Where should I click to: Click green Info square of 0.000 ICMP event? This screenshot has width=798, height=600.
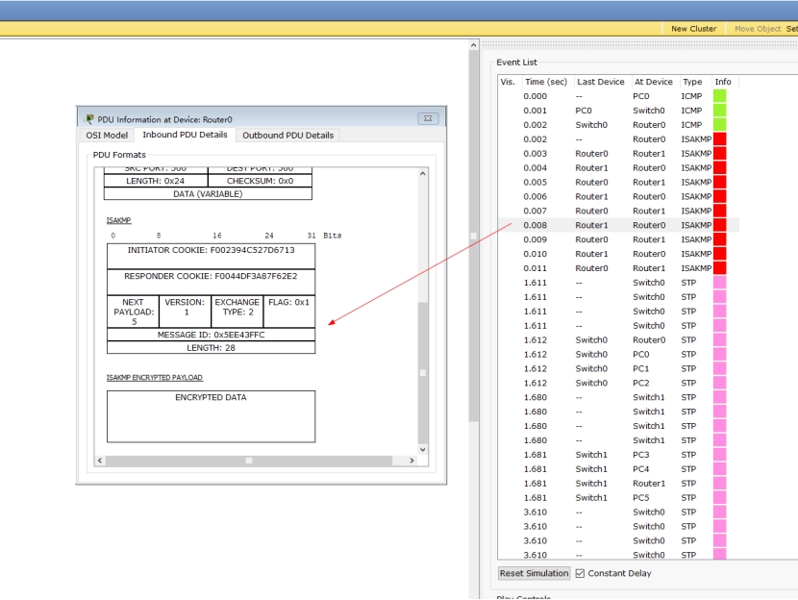pyautogui.click(x=719, y=96)
